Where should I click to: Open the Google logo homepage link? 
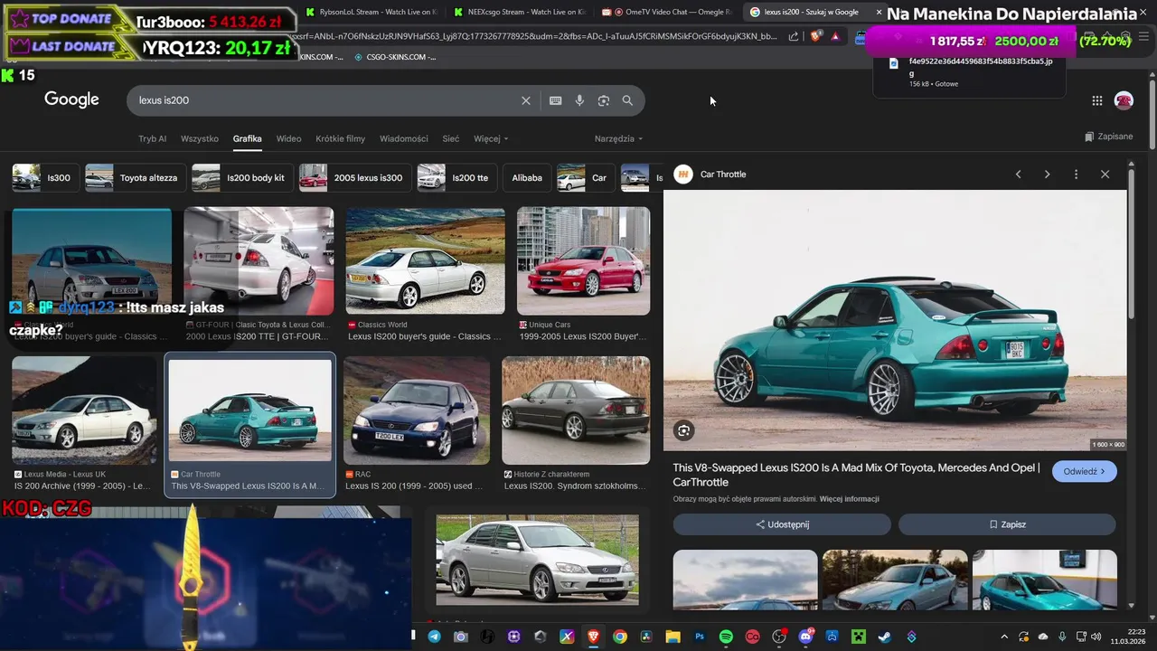[71, 99]
